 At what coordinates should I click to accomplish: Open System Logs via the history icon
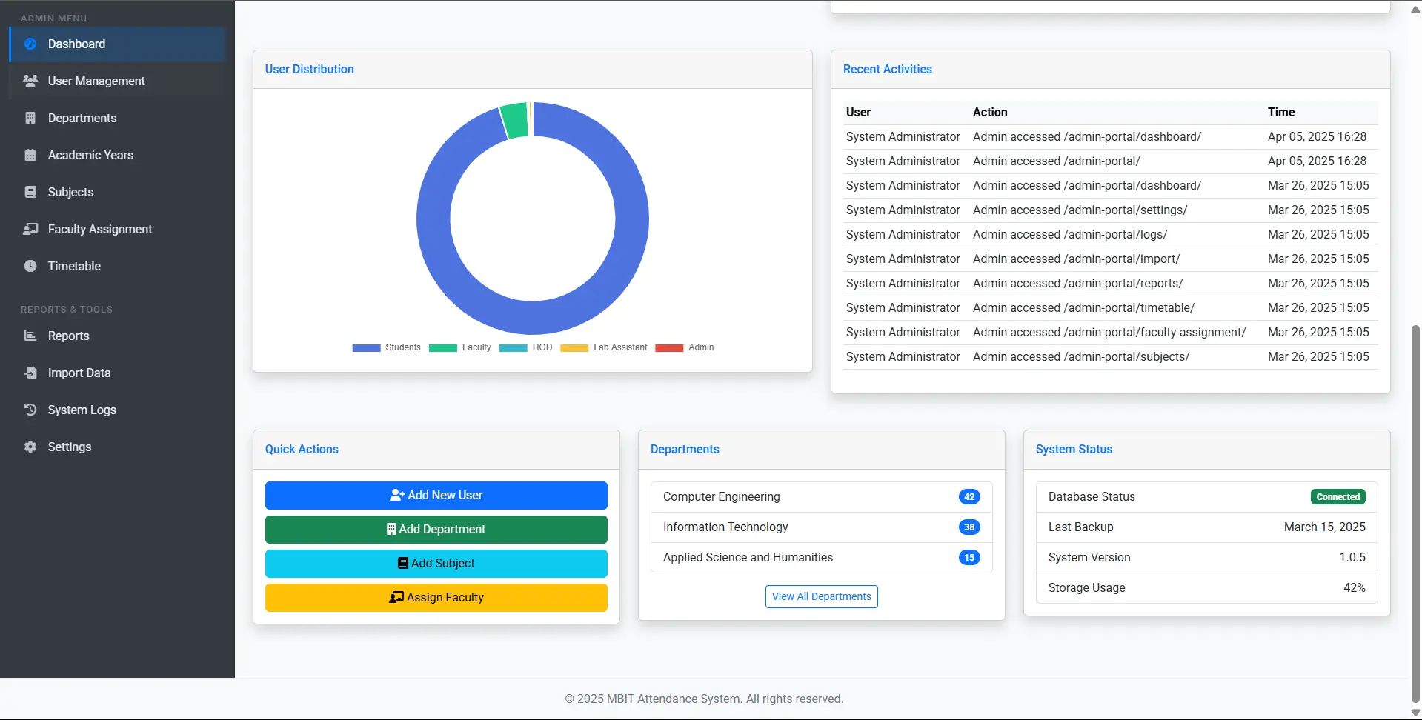coord(30,410)
